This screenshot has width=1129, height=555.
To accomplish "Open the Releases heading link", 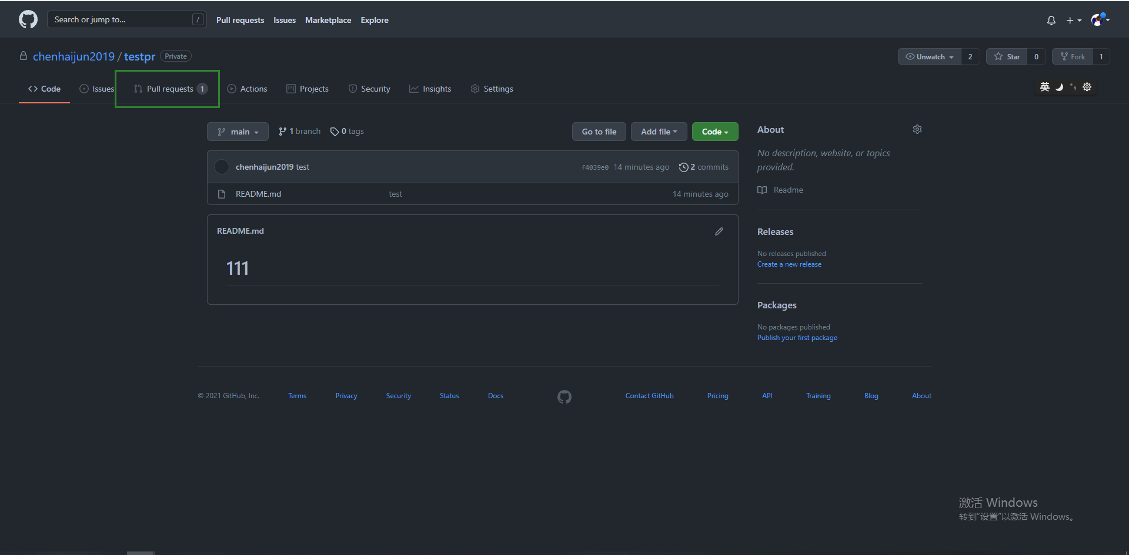I will point(775,232).
